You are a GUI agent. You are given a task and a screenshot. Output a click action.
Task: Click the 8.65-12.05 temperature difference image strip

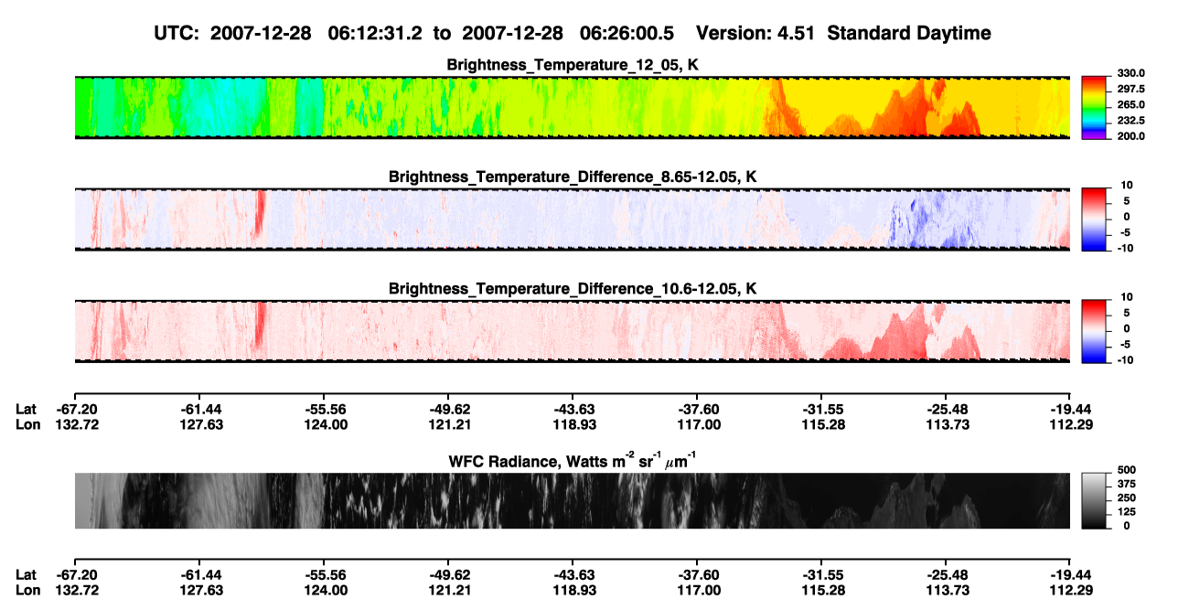573,219
